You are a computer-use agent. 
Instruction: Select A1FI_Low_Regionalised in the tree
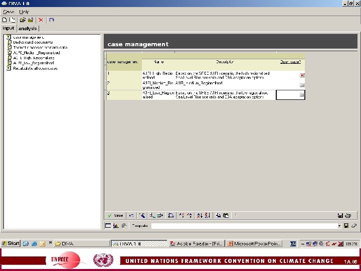(34, 63)
